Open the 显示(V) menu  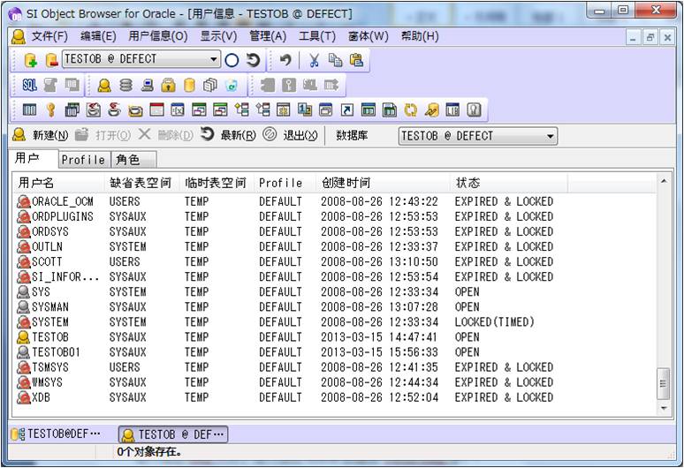[218, 35]
